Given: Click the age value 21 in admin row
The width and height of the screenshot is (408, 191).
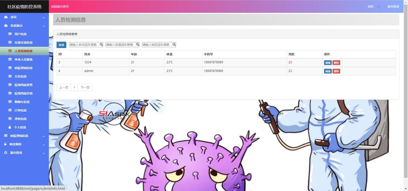Looking at the screenshot, I should (133, 71).
